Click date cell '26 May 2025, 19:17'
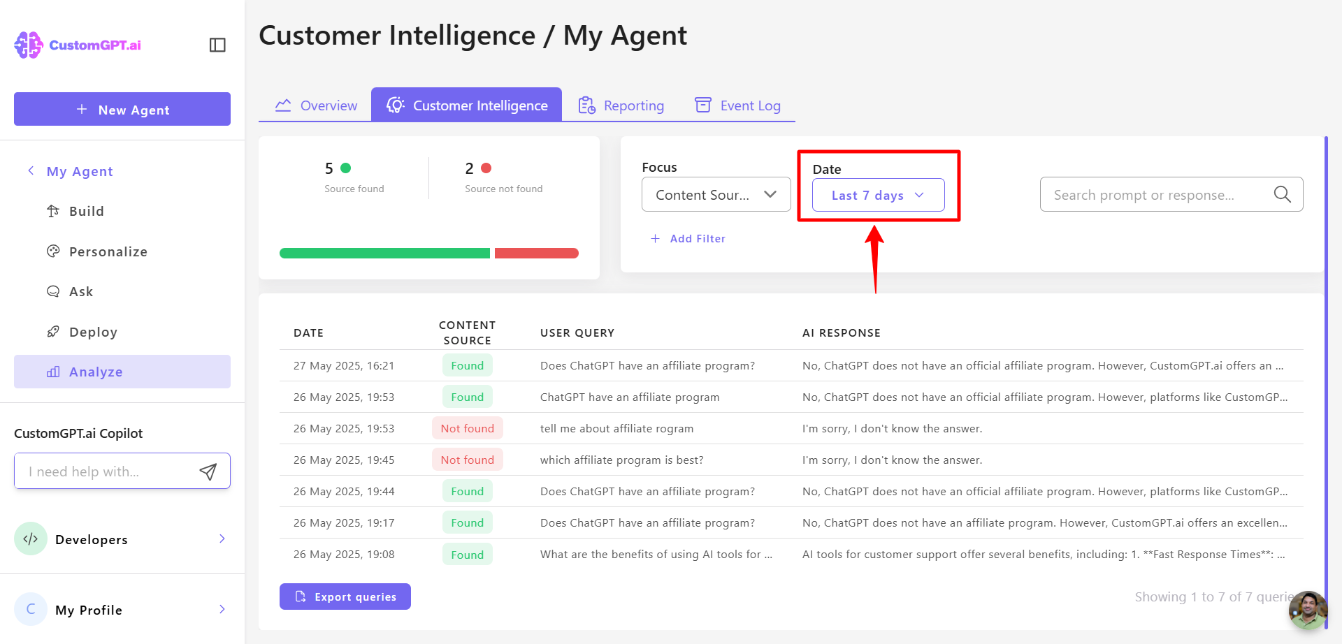 coord(344,522)
